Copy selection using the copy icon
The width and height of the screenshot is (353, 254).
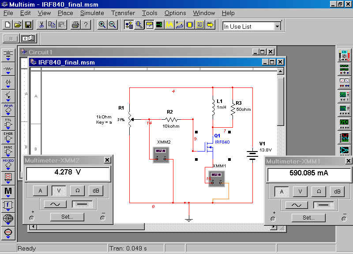[52, 25]
